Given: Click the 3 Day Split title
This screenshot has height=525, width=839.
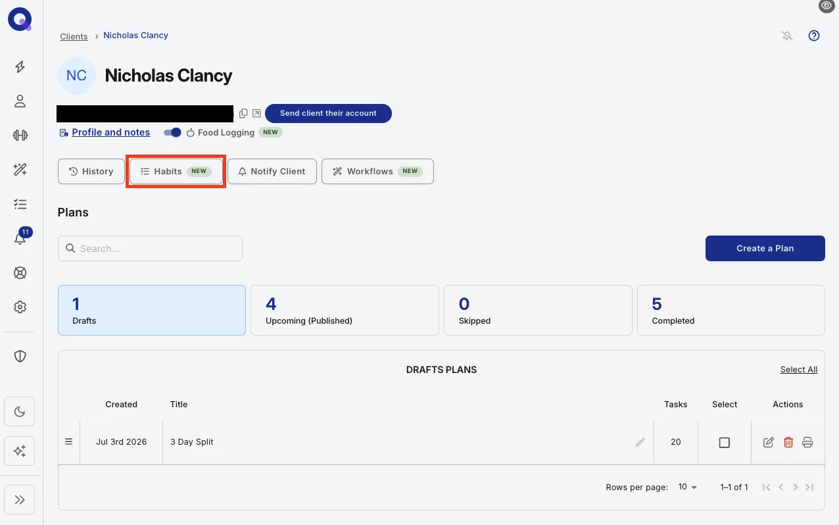Looking at the screenshot, I should [192, 442].
